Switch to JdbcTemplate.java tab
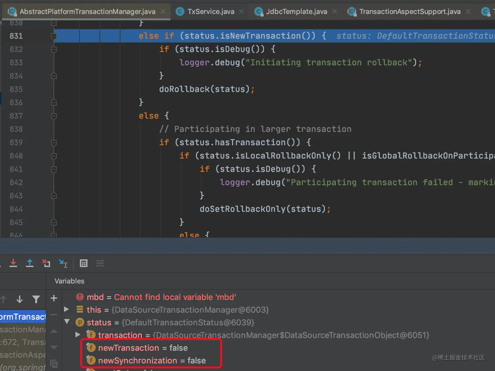 coord(297,12)
